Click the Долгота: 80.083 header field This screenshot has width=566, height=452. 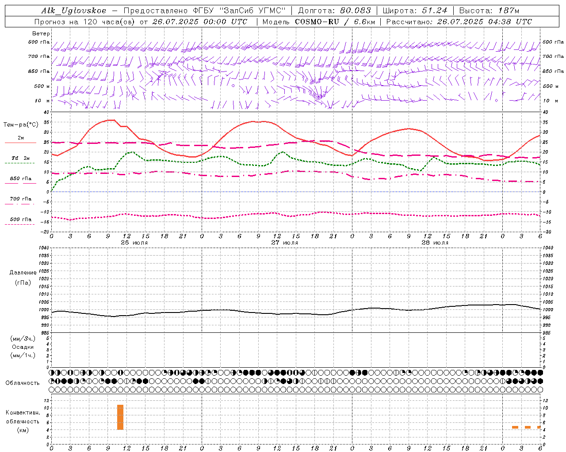(335, 11)
